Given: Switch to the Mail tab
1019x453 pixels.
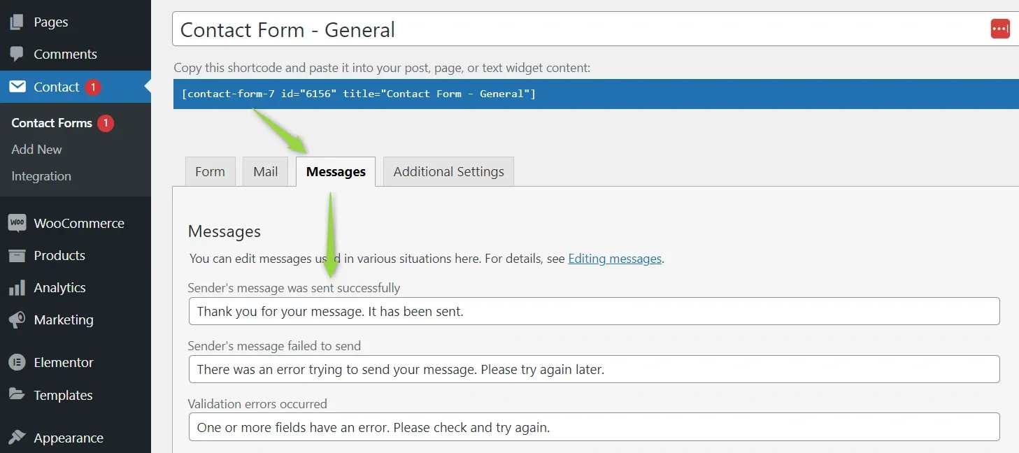Looking at the screenshot, I should point(265,171).
